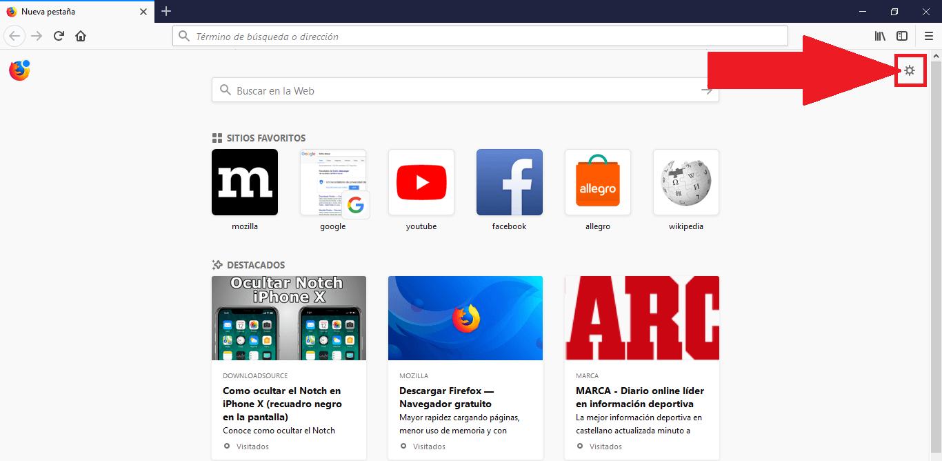Click Visitados under the MARCA card
Viewport: 942px width, 461px height.
tap(605, 447)
